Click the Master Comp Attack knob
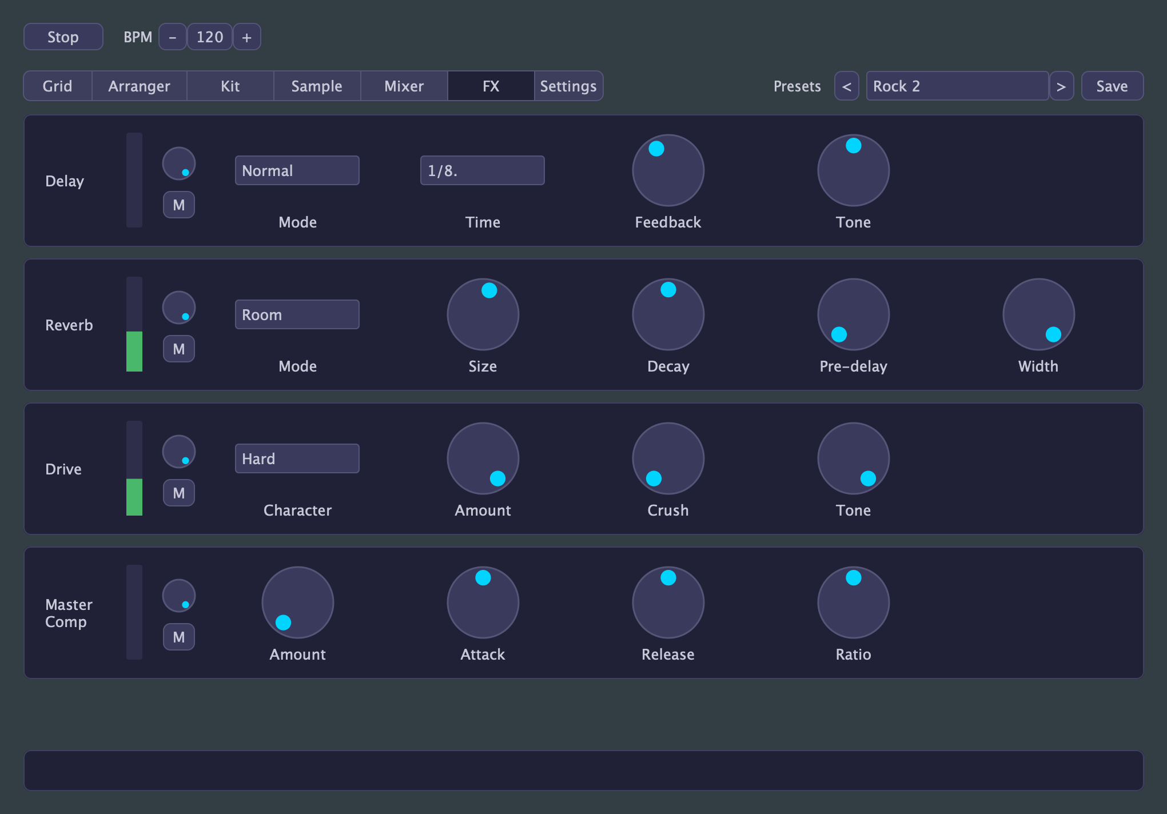Viewport: 1167px width, 814px height. pyautogui.click(x=483, y=602)
